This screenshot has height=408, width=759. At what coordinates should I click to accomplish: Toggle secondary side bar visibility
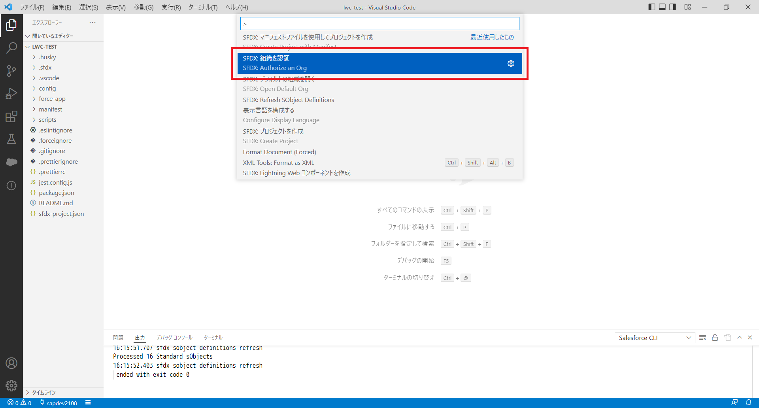point(672,7)
